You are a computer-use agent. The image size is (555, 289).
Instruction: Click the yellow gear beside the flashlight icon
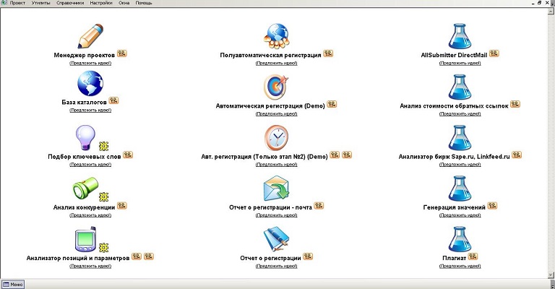(x=104, y=197)
